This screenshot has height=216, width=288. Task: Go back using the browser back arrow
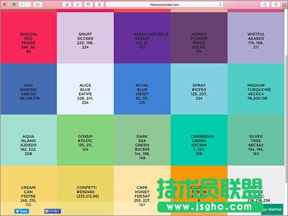(22, 5)
